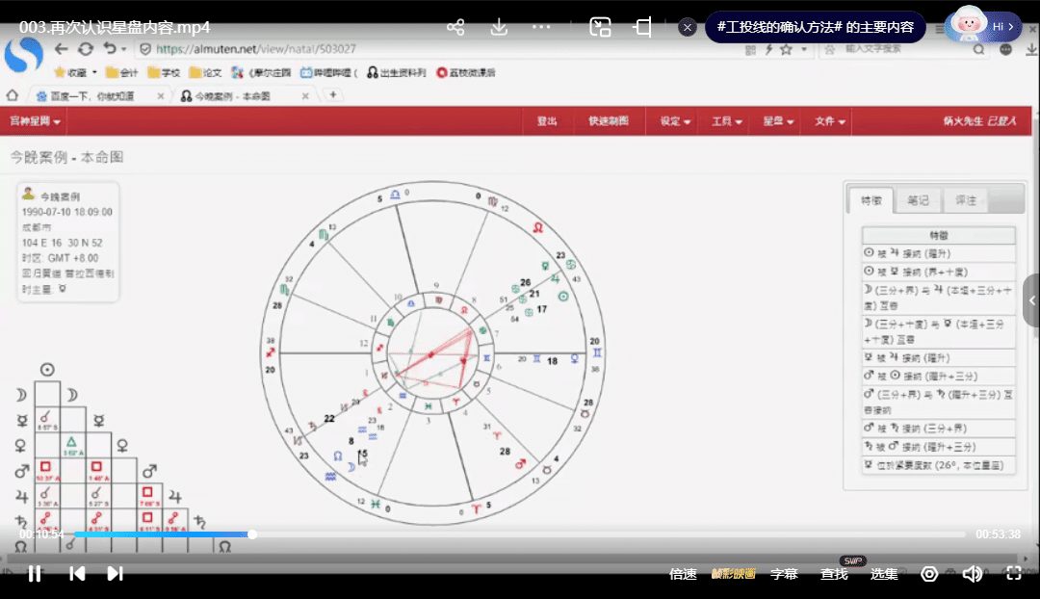Expand the side panel arrow on right edge
Screen dimensions: 1040x599
click(1031, 300)
